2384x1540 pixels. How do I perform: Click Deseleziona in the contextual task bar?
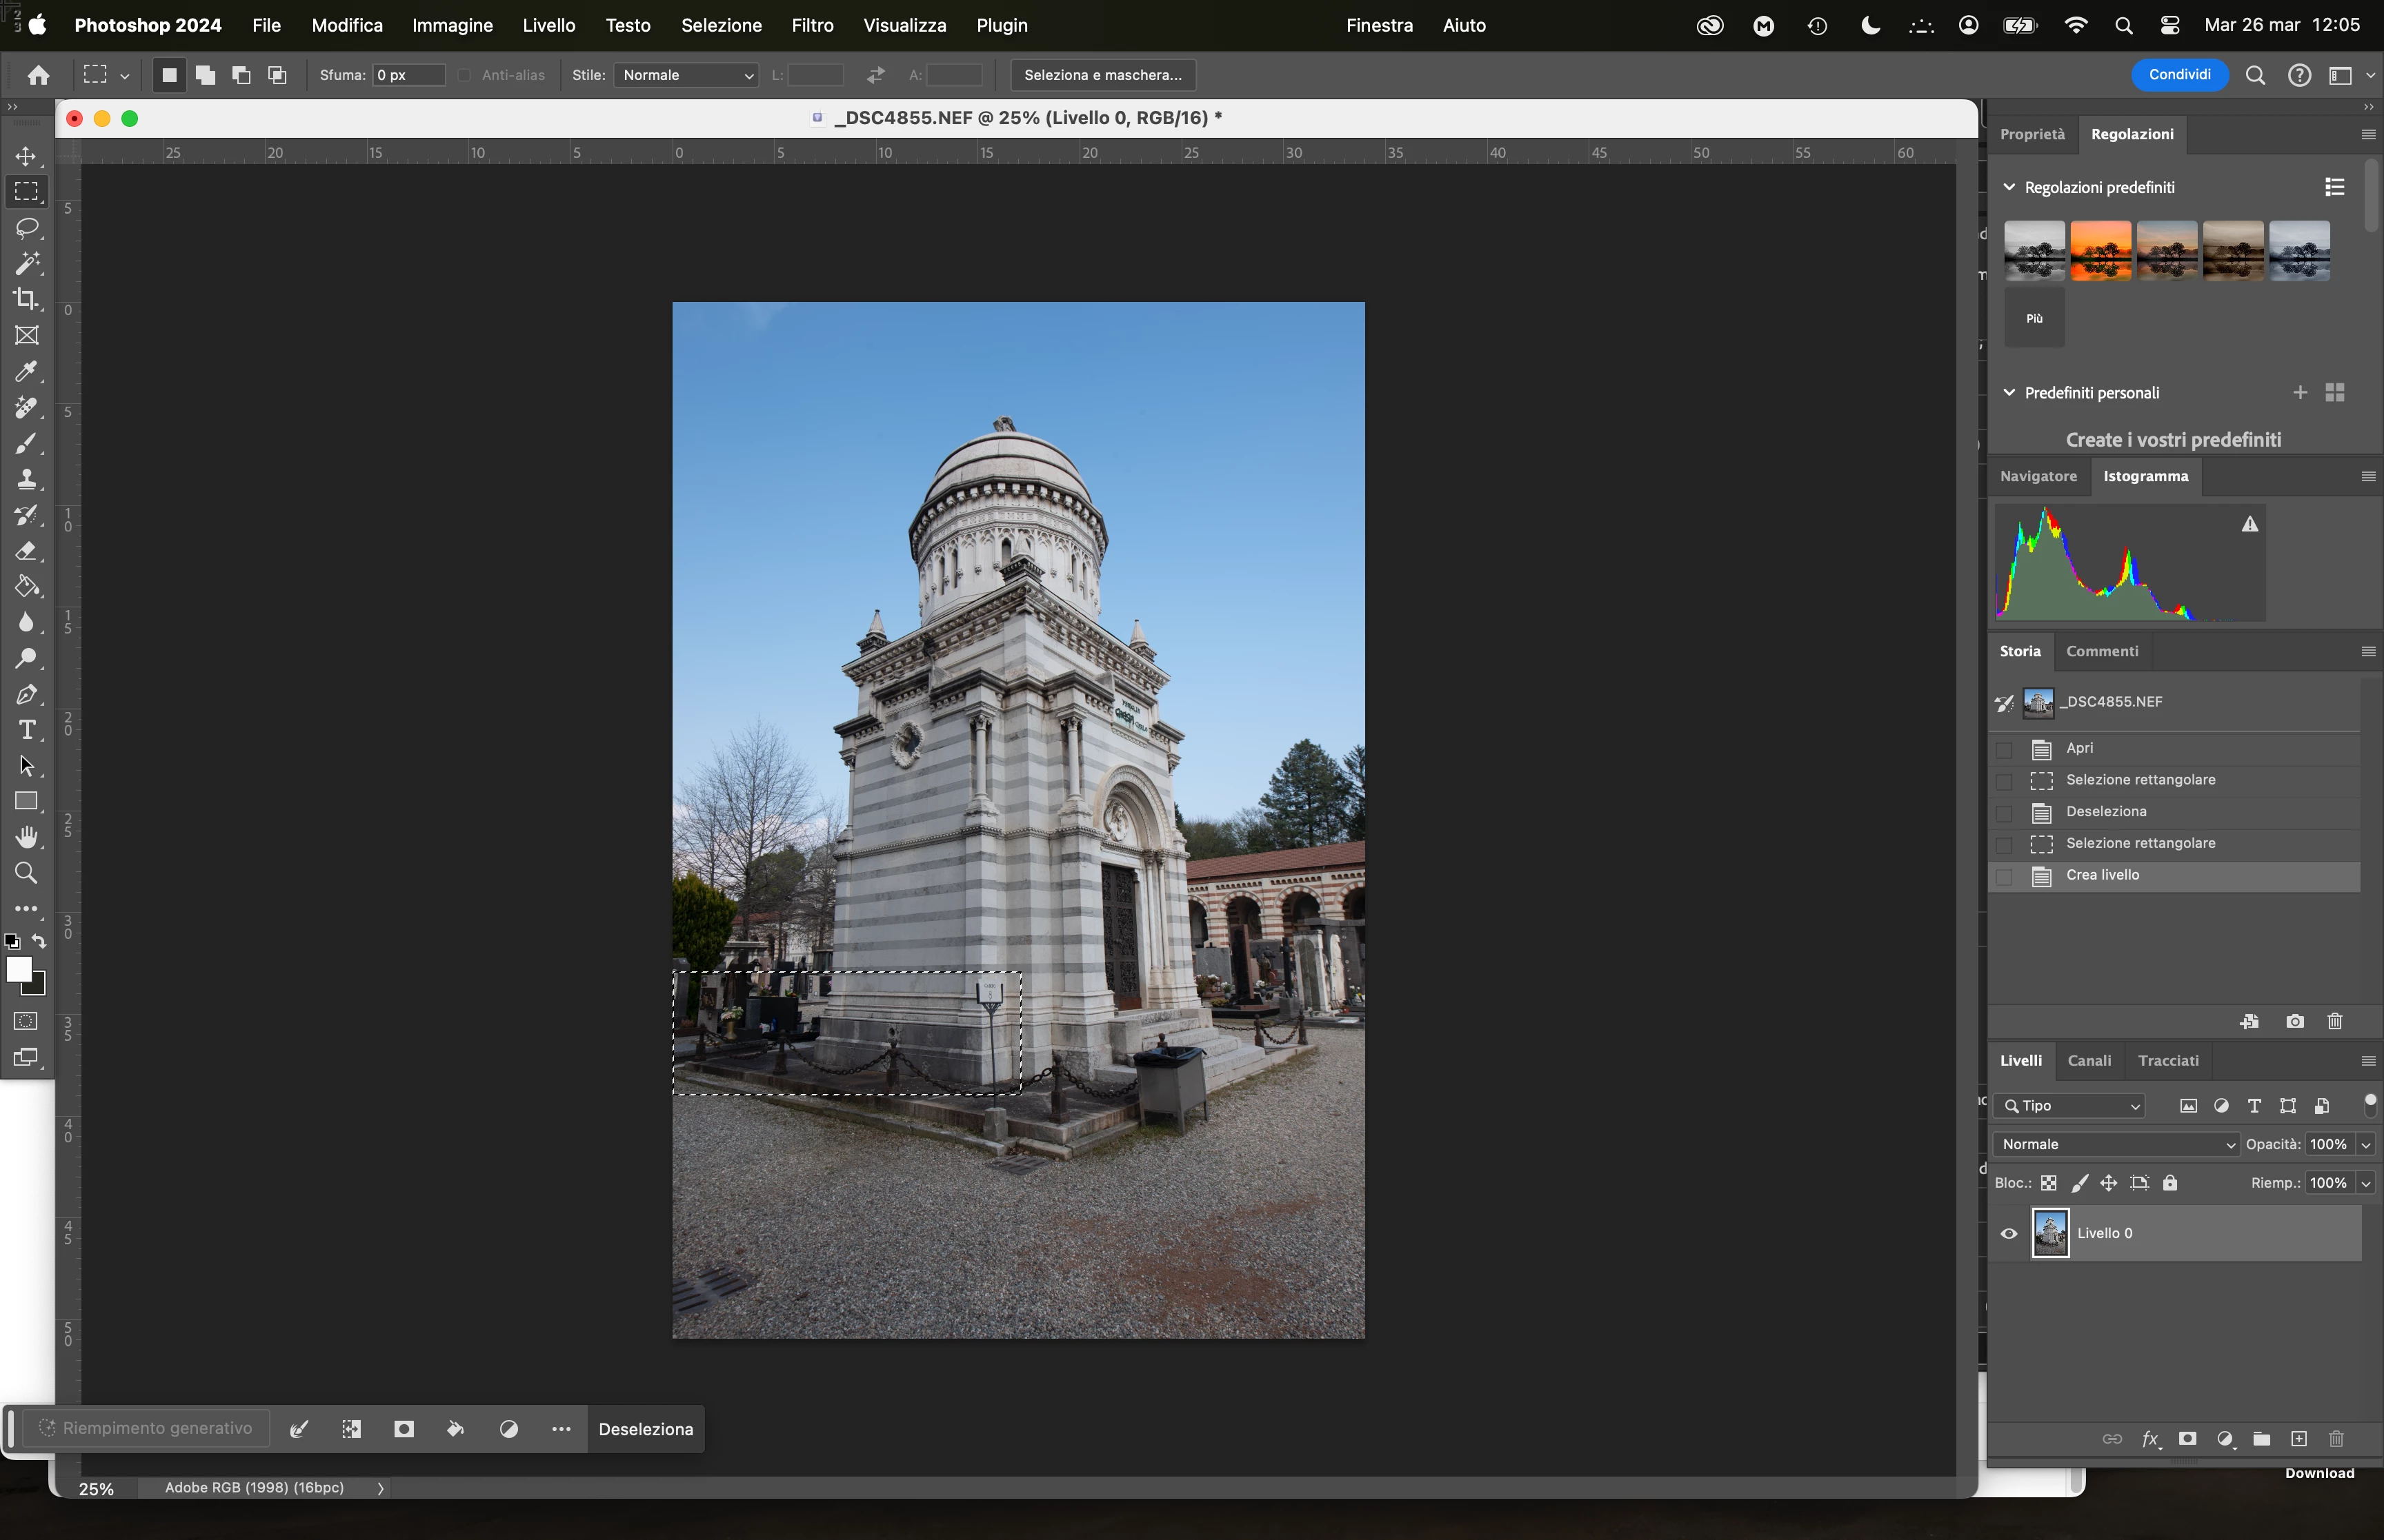pos(645,1429)
